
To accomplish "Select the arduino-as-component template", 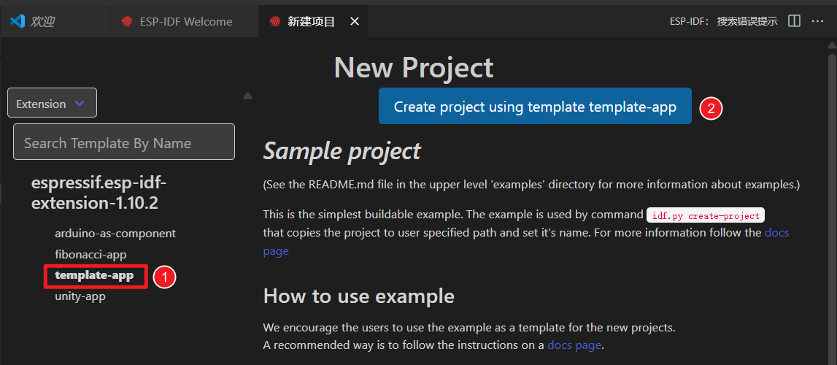I will pos(115,234).
